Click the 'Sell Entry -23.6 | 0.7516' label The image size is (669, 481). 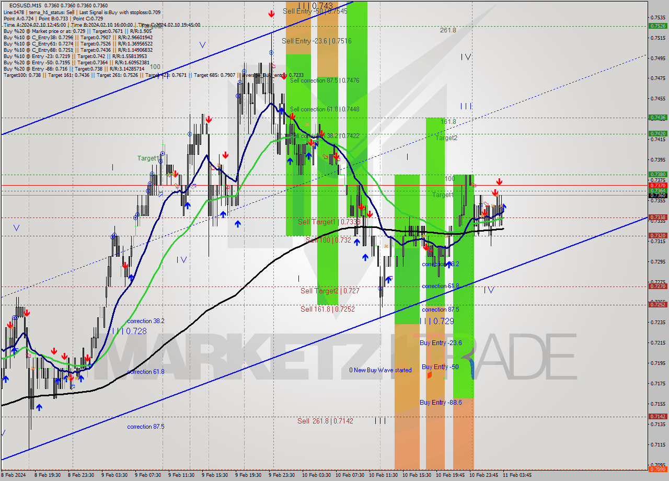(317, 41)
